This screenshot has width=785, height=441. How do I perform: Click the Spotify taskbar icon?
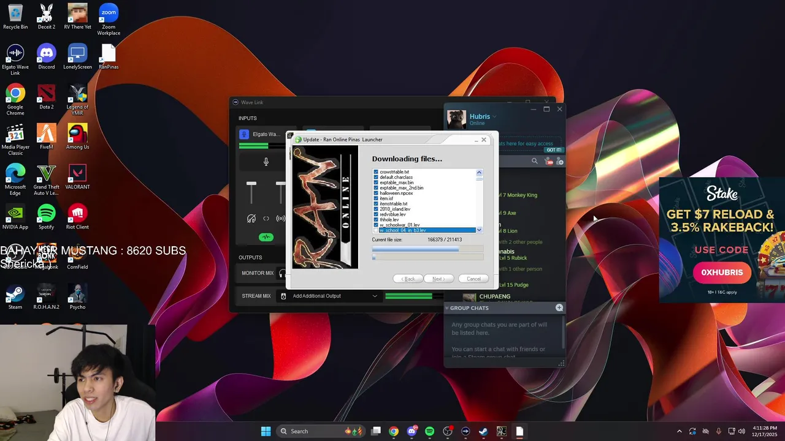click(x=429, y=431)
